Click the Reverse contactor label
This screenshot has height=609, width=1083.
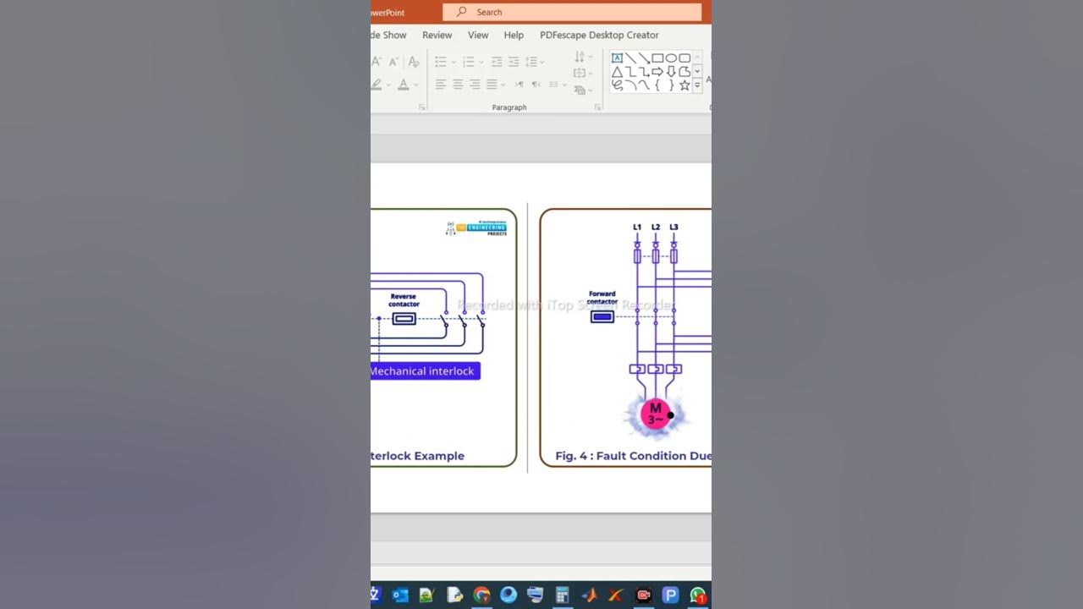tap(404, 300)
